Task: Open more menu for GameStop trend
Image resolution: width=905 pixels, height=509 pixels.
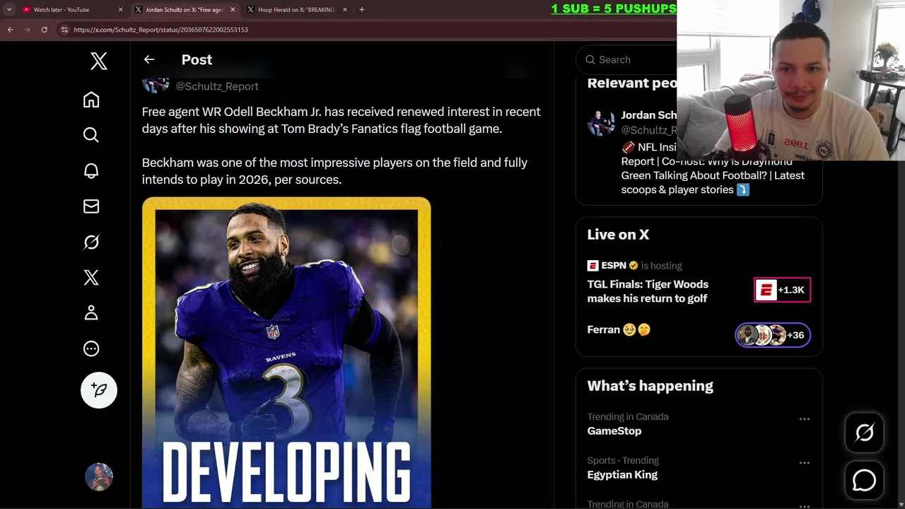Action: [x=804, y=419]
